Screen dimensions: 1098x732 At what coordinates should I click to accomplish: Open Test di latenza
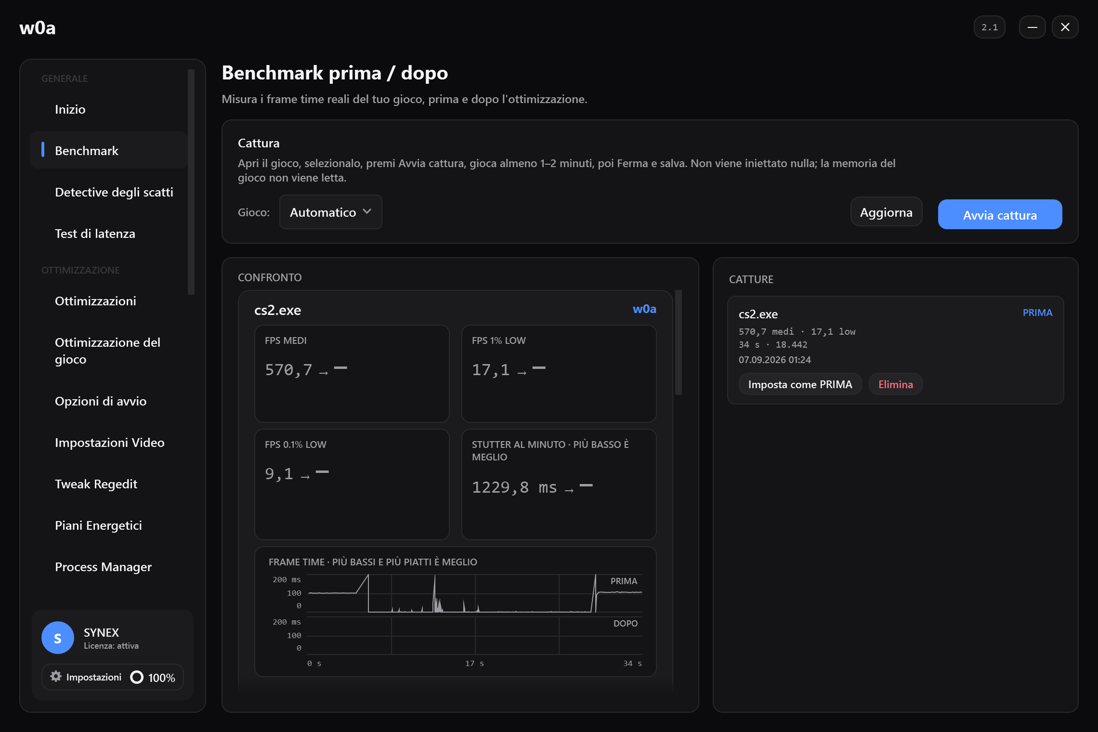[x=109, y=234]
